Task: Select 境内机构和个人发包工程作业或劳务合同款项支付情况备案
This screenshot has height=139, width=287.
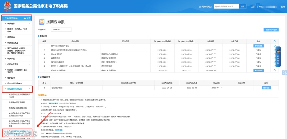Action: click(19, 124)
